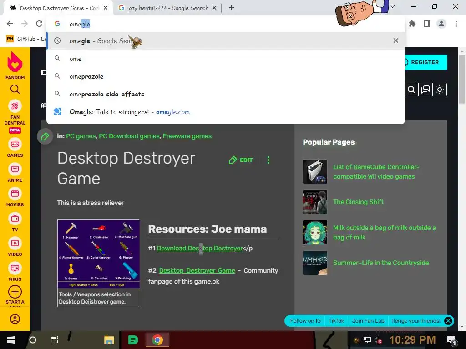466x349 pixels.
Task: Open the Chrome profile avatar
Action: [x=441, y=24]
